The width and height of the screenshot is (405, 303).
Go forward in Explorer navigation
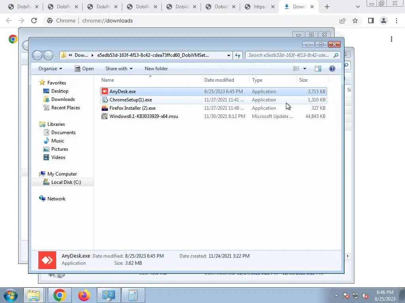(x=48, y=55)
